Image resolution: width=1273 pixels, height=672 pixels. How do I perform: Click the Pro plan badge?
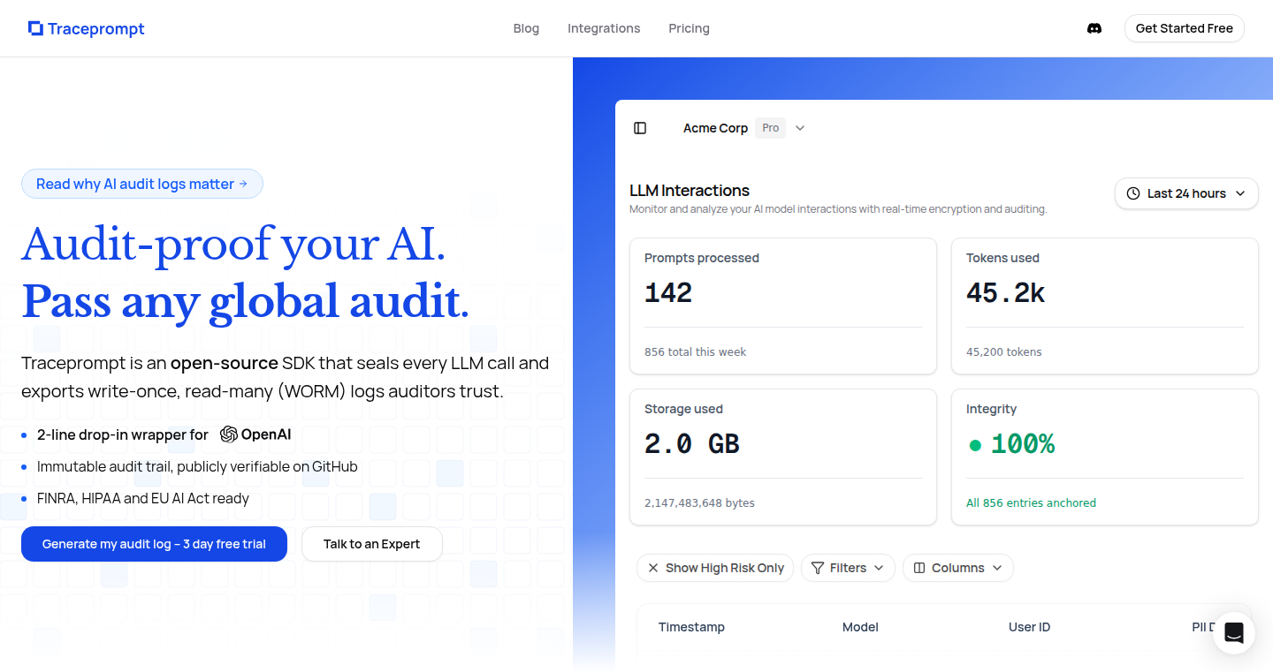(771, 128)
